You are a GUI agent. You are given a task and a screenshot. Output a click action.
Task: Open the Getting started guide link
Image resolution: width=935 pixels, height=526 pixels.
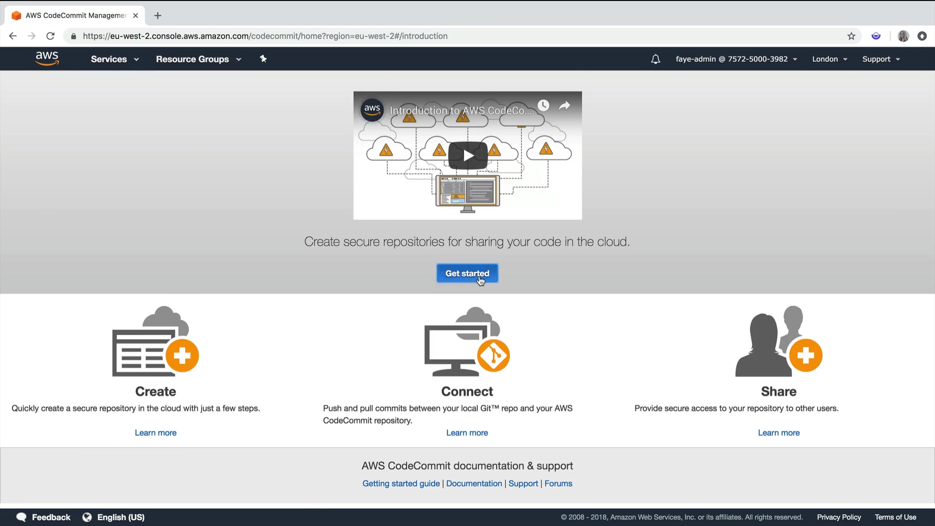(401, 484)
